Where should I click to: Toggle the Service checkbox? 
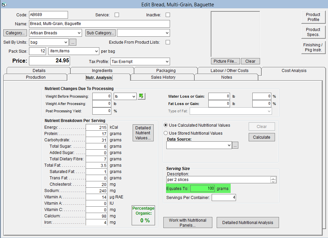point(117,15)
